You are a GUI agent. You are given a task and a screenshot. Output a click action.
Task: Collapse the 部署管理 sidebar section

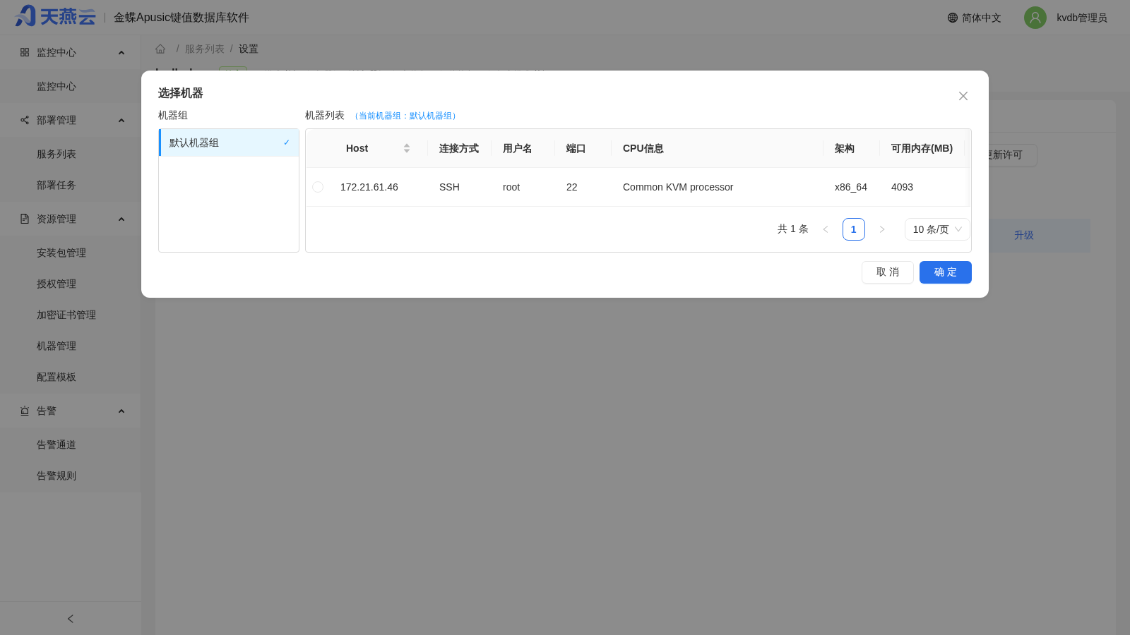(121, 120)
